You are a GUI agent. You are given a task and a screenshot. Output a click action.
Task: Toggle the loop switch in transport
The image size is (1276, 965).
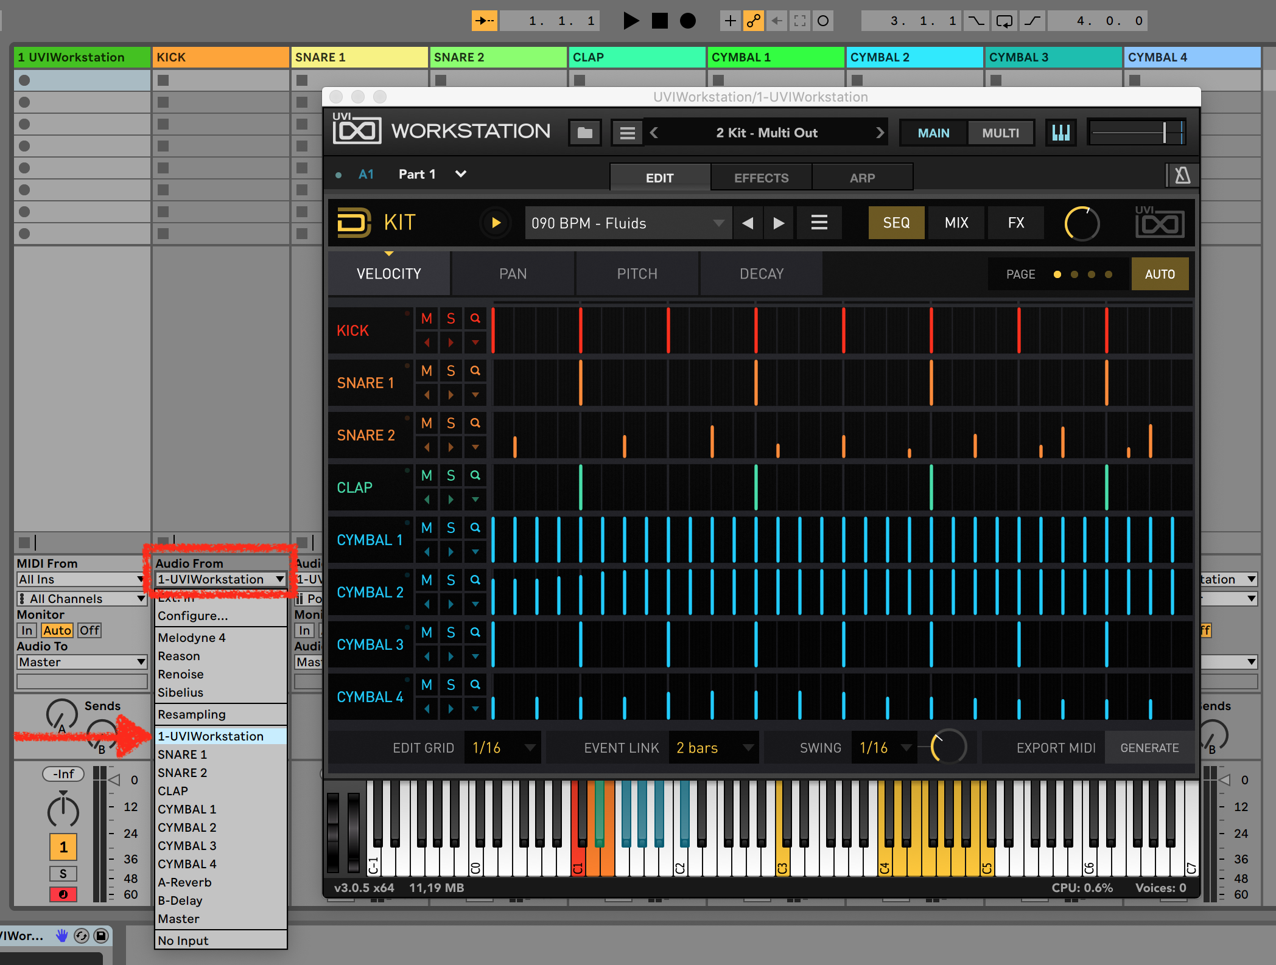point(1004,21)
